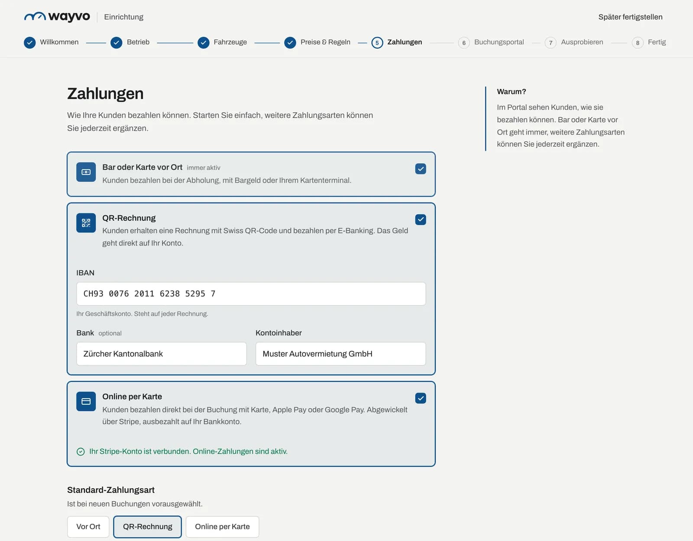Click the Fahrzeuge step checkmark icon

(x=204, y=42)
